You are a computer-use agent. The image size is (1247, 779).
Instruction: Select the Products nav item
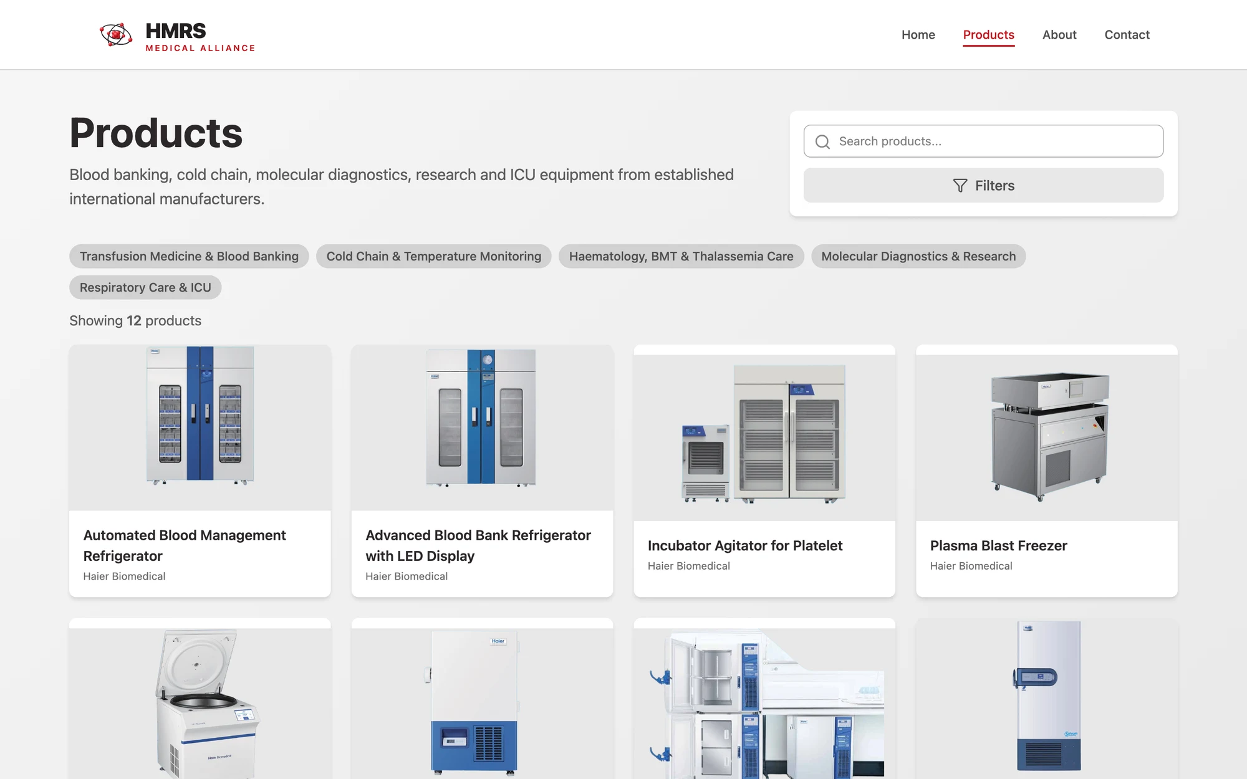point(988,35)
